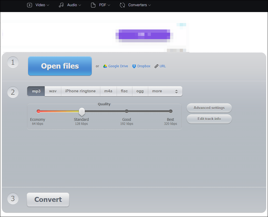Viewport: 268px width, 217px height.
Task: Click the URL chain link icon
Action: [x=156, y=66]
